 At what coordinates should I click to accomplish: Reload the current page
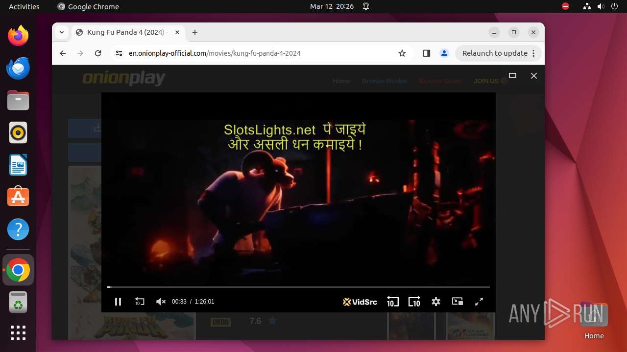(x=98, y=53)
